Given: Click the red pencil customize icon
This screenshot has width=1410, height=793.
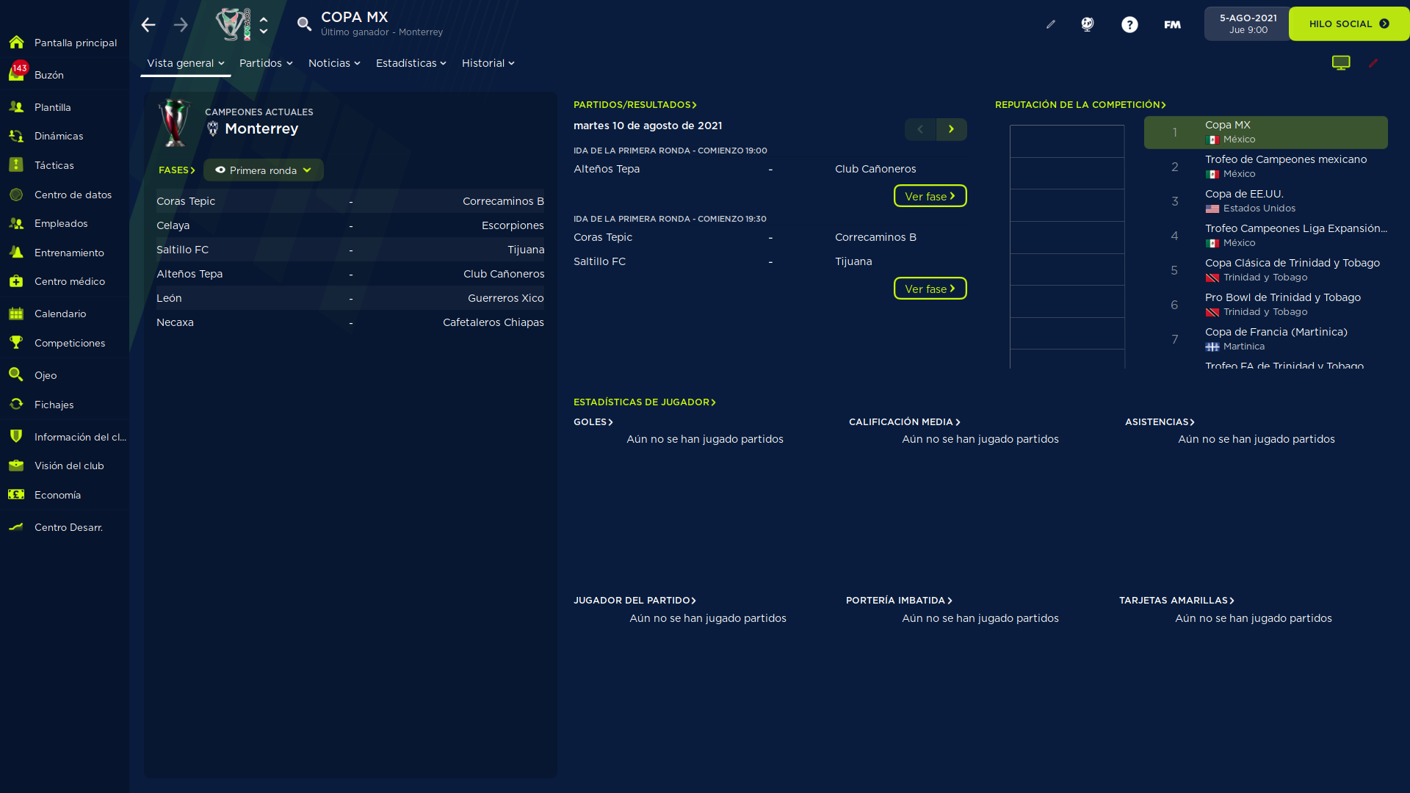Looking at the screenshot, I should [x=1373, y=63].
